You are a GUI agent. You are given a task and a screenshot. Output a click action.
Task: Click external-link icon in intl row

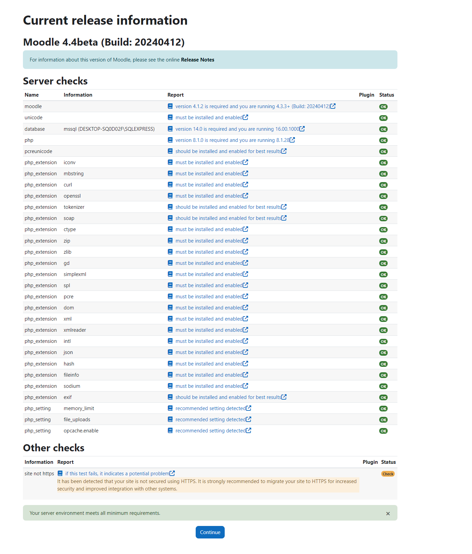pyautogui.click(x=246, y=341)
